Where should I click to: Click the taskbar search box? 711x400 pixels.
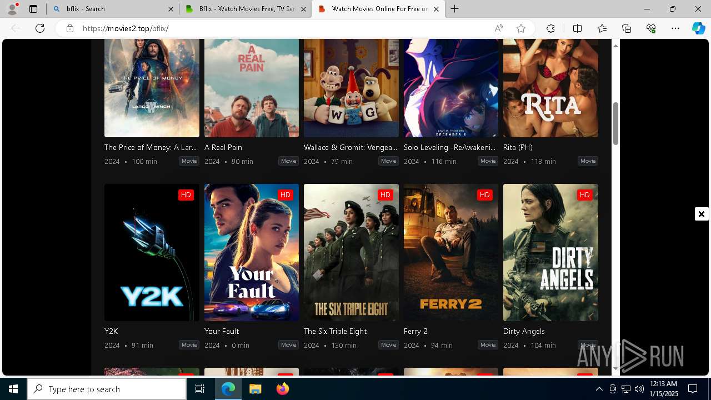point(107,389)
